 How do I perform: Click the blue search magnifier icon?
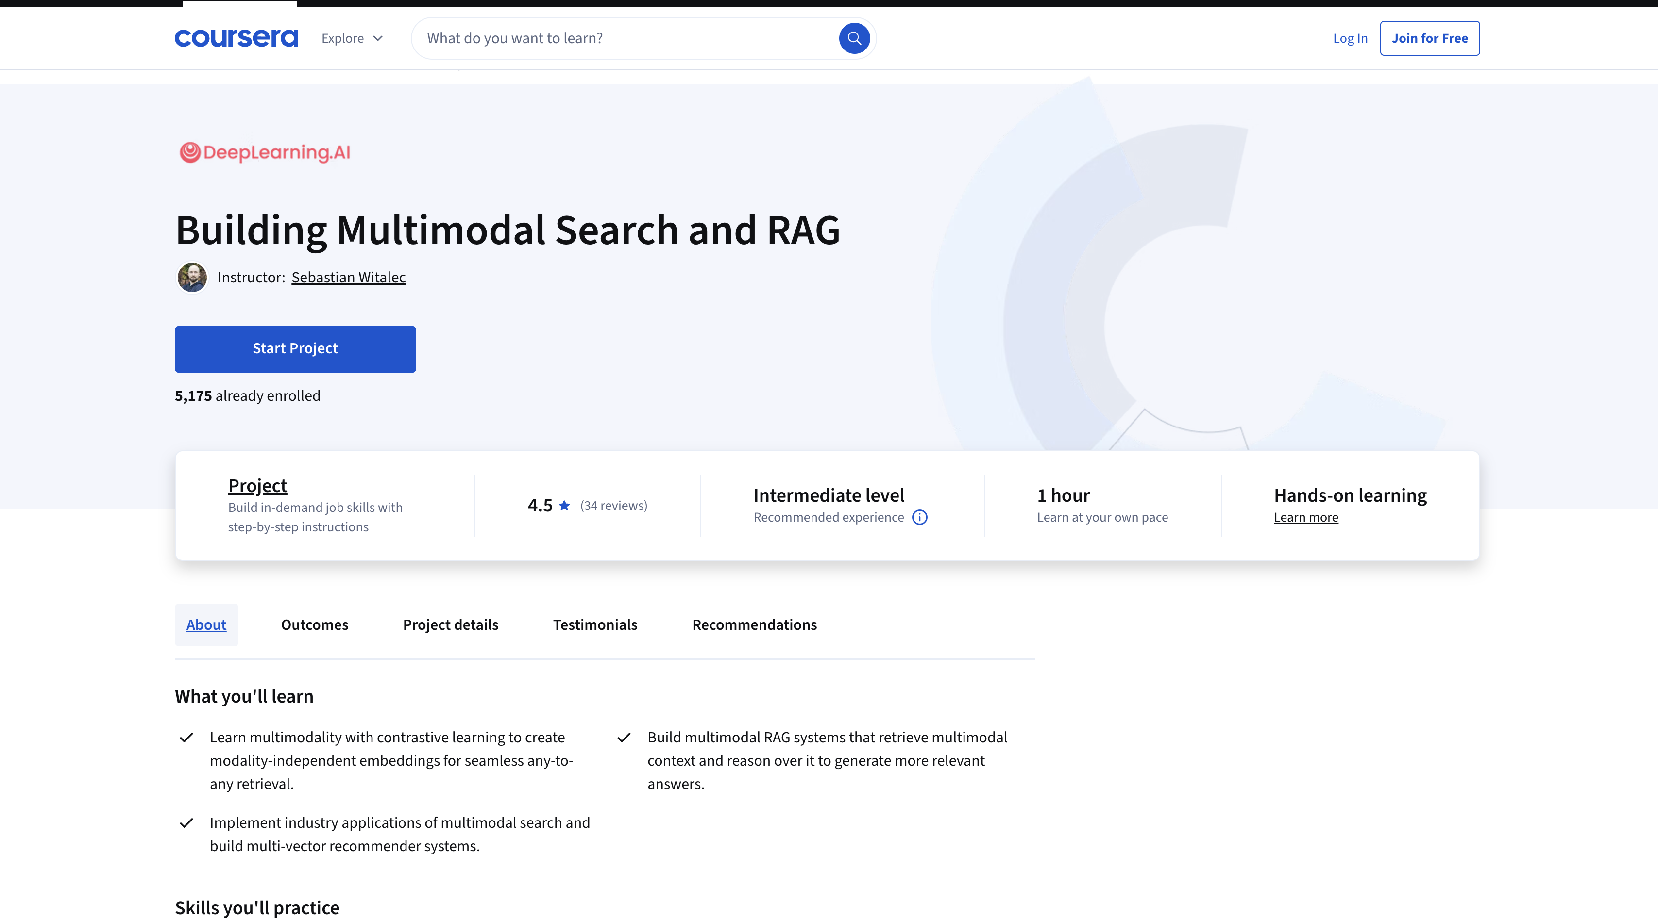pyautogui.click(x=853, y=38)
